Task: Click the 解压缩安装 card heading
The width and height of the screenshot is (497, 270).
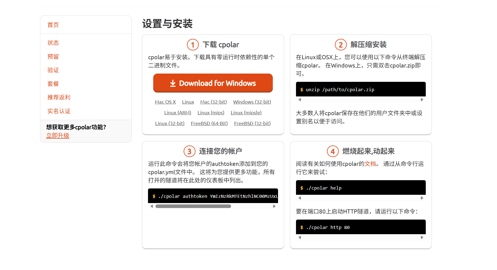Action: coord(368,45)
